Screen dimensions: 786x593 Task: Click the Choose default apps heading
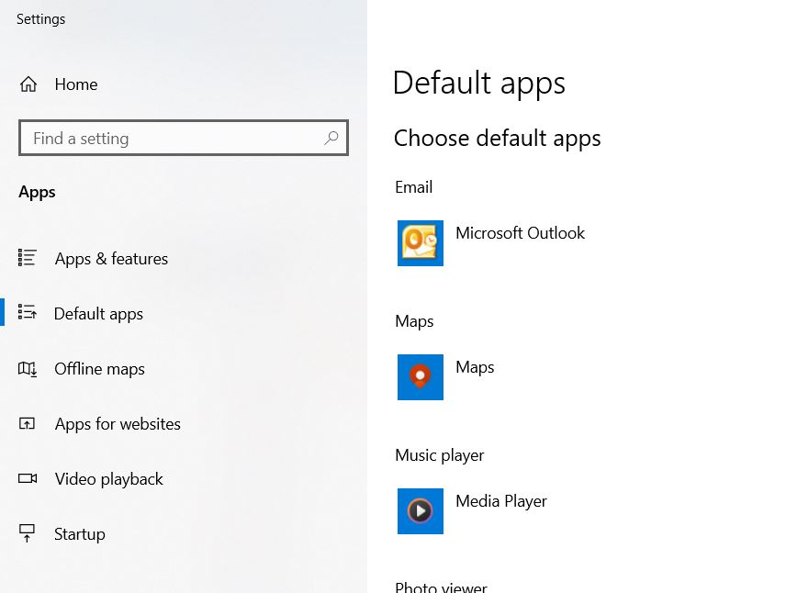pos(497,139)
